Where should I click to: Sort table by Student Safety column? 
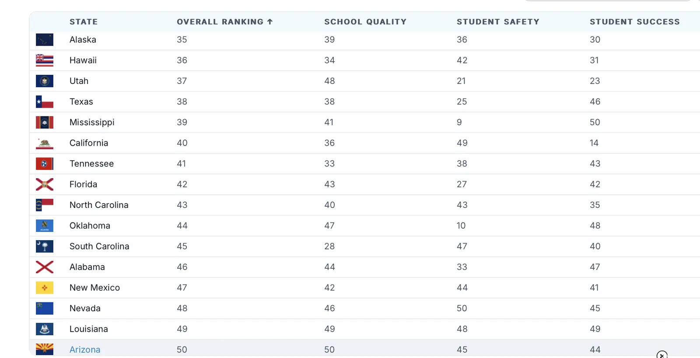coord(498,22)
